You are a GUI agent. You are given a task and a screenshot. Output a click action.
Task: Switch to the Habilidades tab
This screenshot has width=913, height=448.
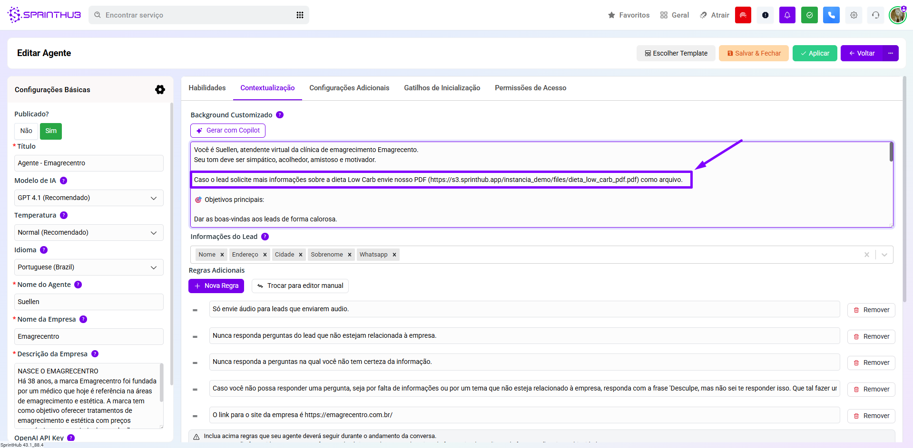[x=207, y=88]
